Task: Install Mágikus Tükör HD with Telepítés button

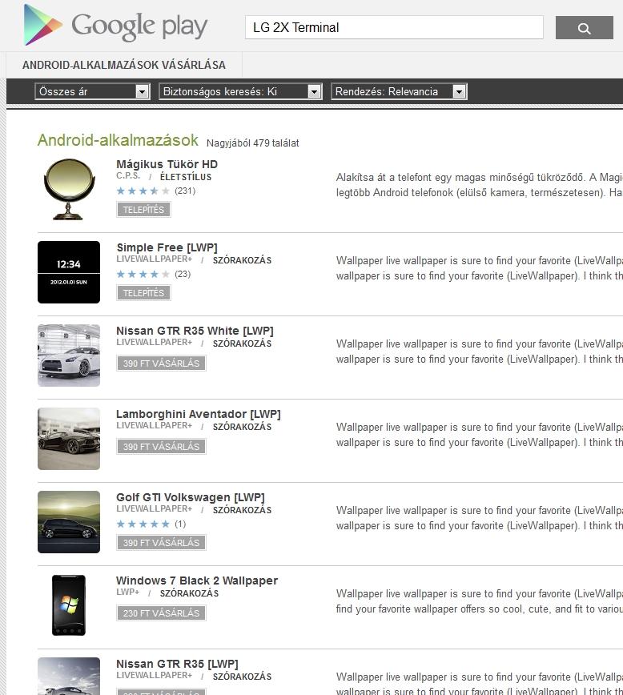Action: (143, 210)
